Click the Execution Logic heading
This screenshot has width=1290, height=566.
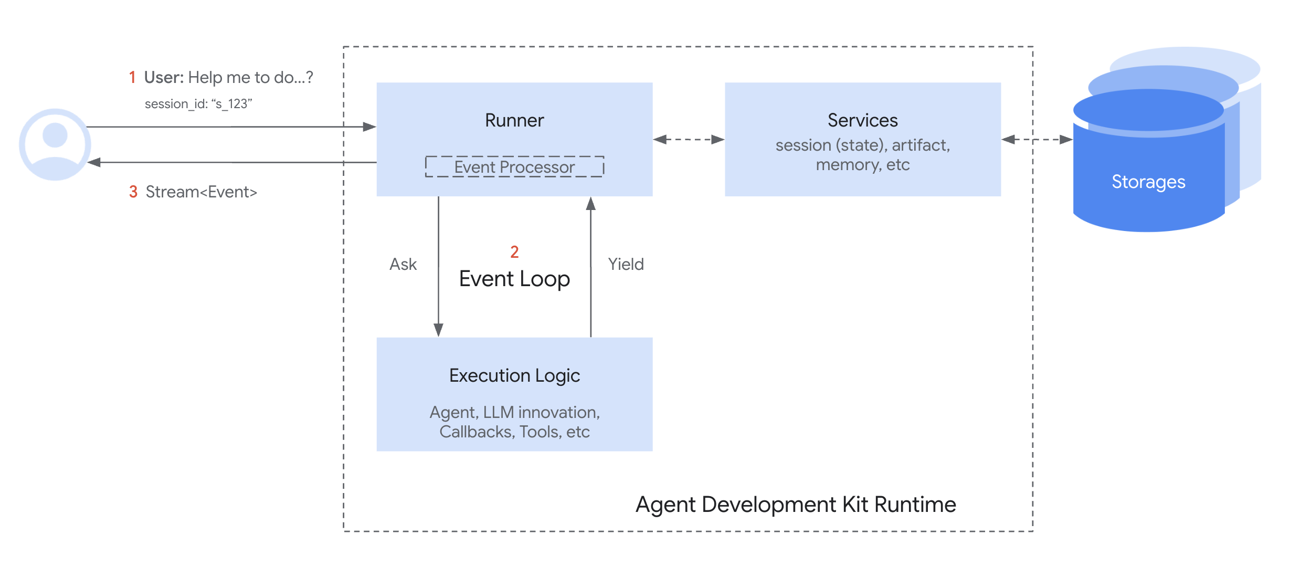point(514,376)
